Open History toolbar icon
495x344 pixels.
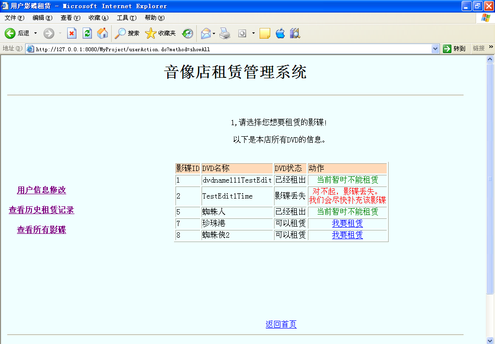[188, 33]
